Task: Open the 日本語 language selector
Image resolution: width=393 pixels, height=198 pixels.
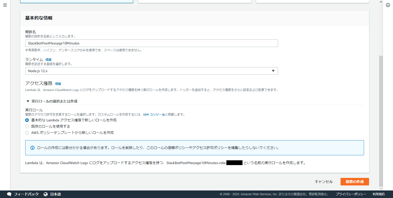Action: pos(55,194)
